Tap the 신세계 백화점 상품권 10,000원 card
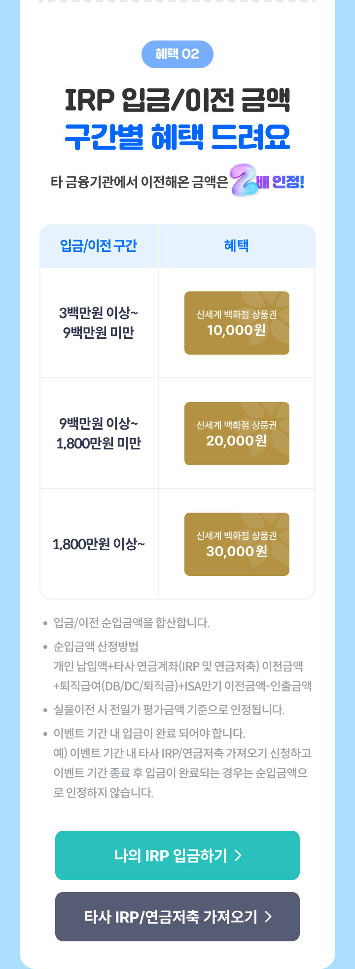Viewport: 355px width, 969px height. pos(237,323)
